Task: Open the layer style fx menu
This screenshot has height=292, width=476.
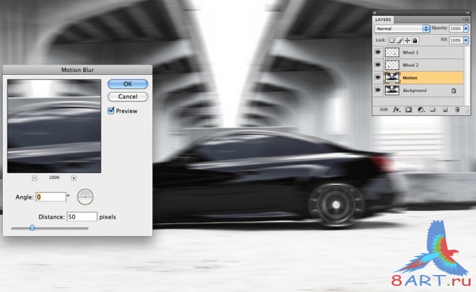Action: click(396, 110)
